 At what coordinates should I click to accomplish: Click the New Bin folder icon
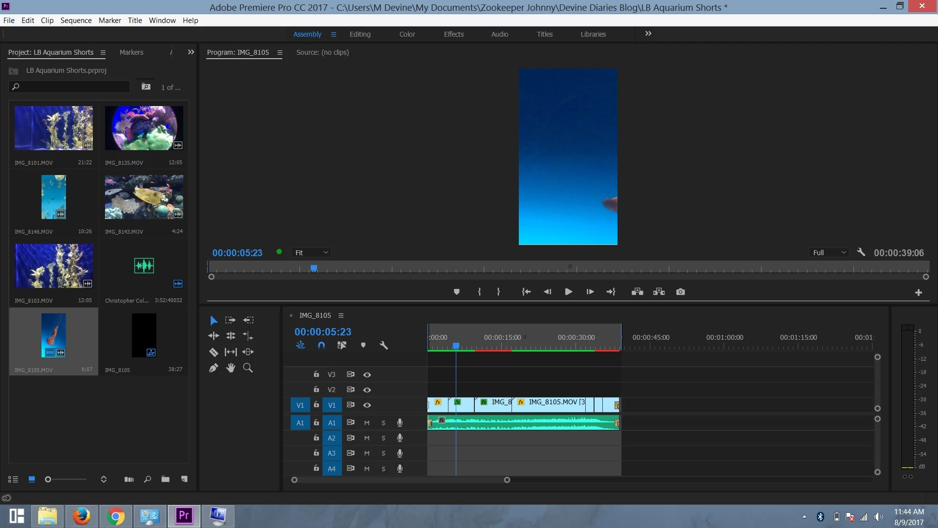click(166, 479)
